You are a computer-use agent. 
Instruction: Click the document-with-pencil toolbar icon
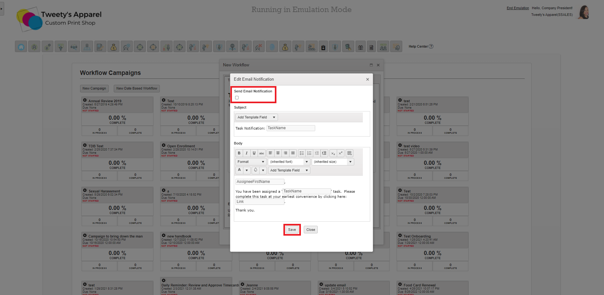(x=100, y=47)
